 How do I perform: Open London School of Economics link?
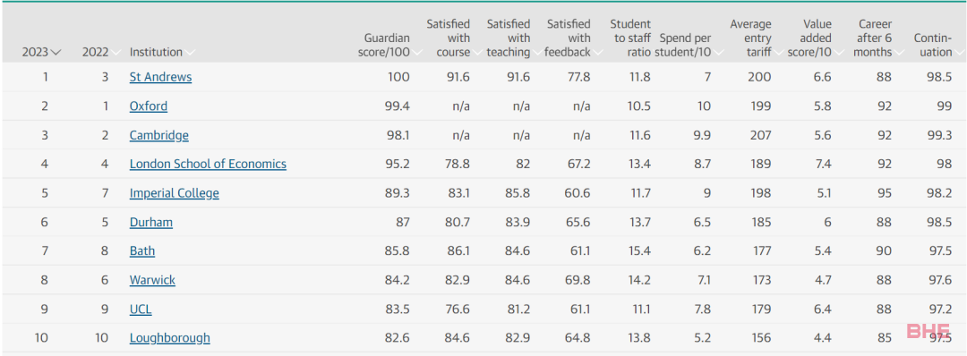pos(208,164)
